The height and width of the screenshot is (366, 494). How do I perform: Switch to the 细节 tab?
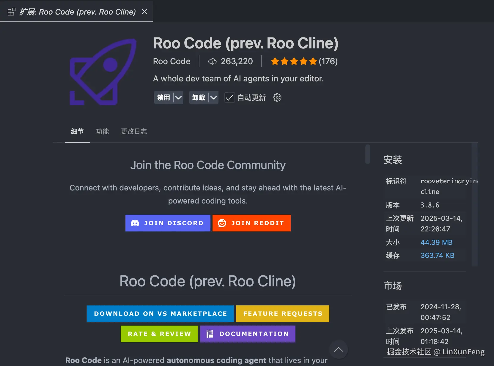coord(77,131)
